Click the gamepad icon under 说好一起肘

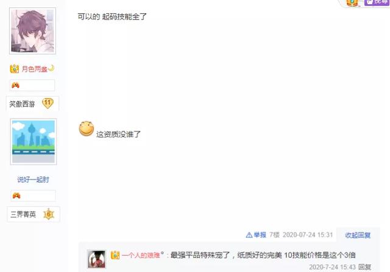(16, 196)
